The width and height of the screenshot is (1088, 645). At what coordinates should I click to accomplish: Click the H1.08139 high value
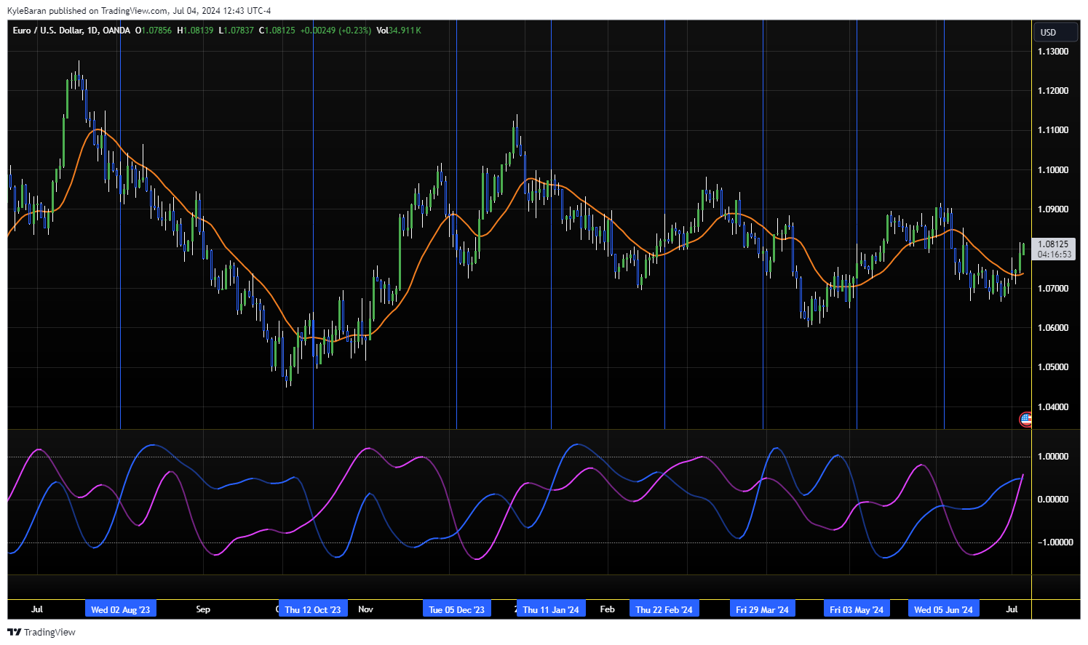(196, 31)
